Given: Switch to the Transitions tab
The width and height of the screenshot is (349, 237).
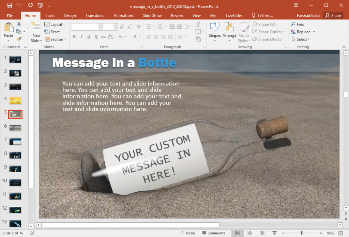Looking at the screenshot, I should coord(94,15).
